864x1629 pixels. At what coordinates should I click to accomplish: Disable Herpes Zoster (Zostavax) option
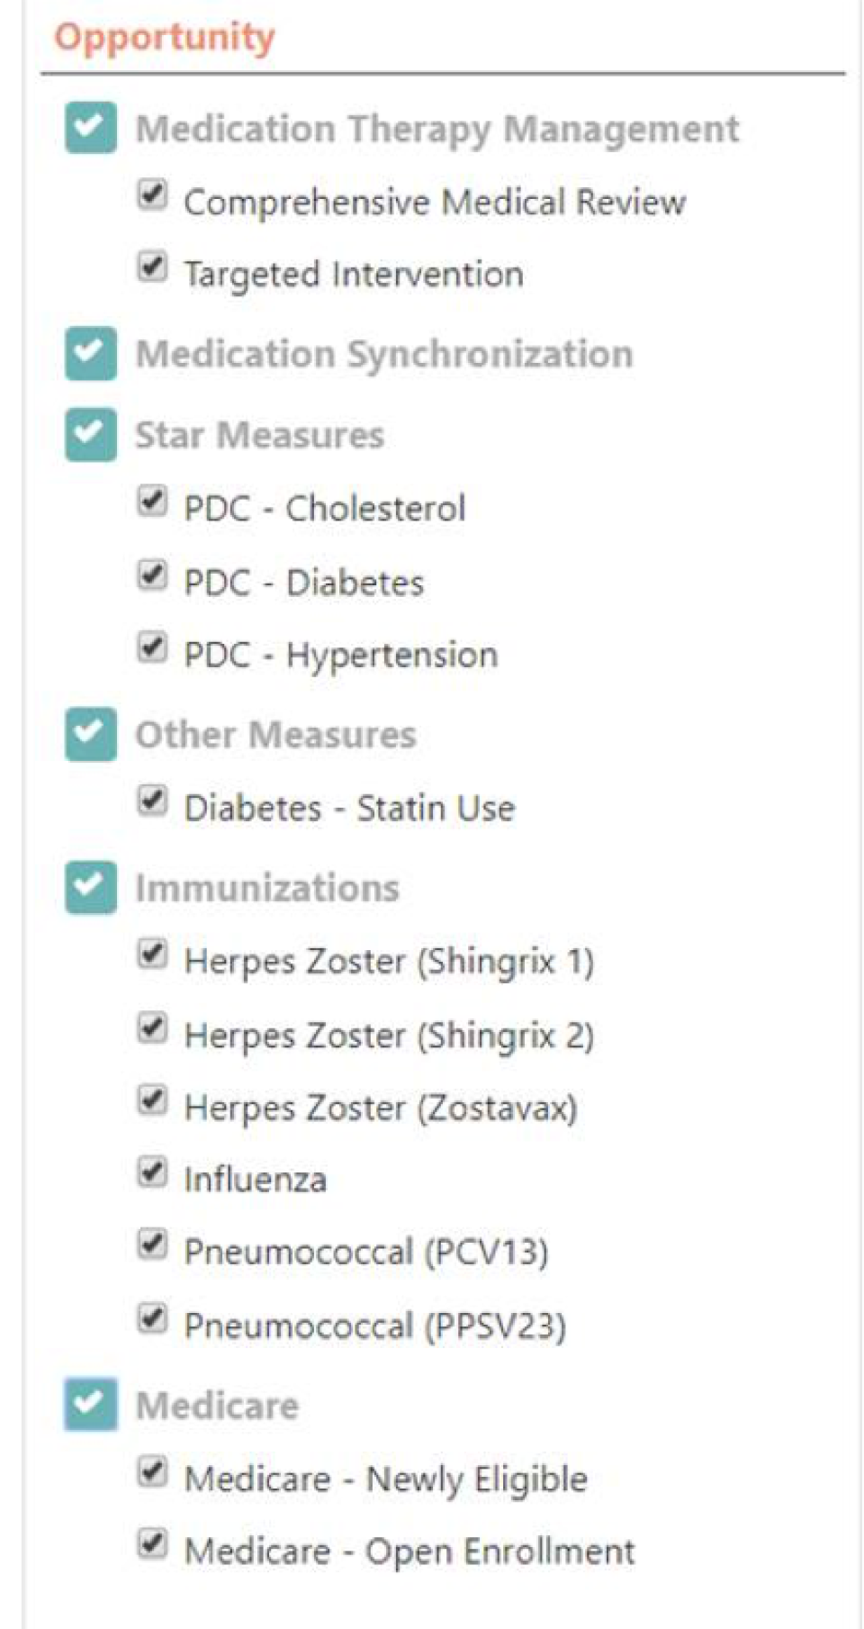(x=152, y=1100)
